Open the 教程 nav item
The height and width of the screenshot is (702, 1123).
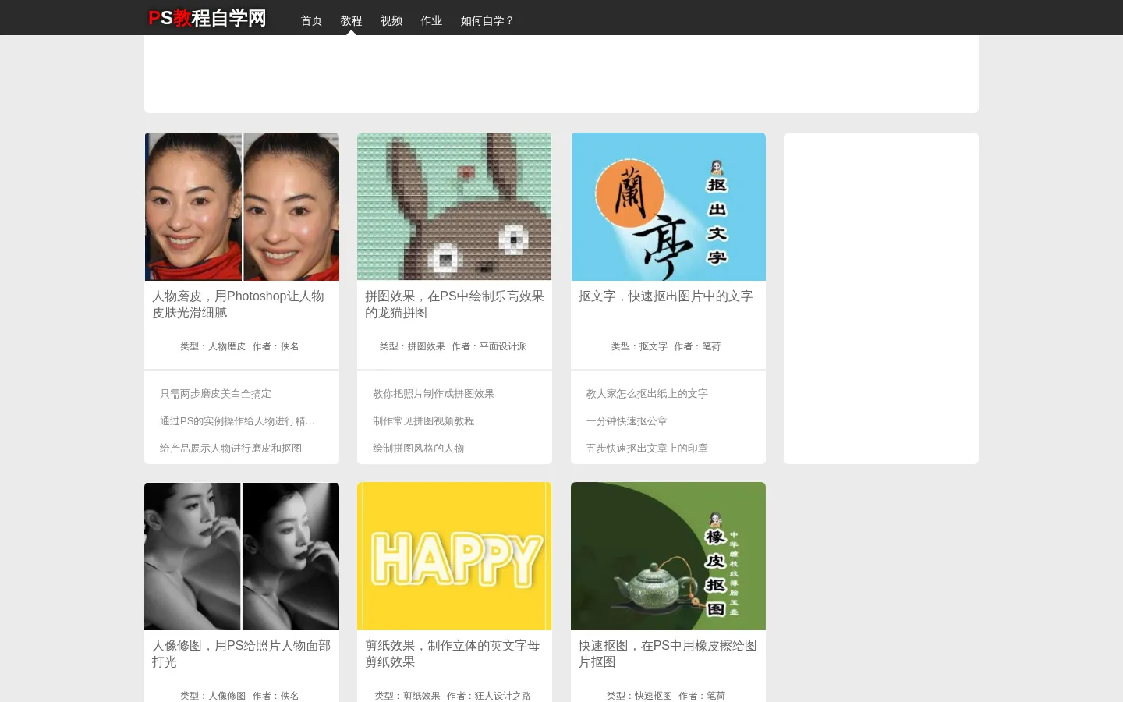pos(351,20)
